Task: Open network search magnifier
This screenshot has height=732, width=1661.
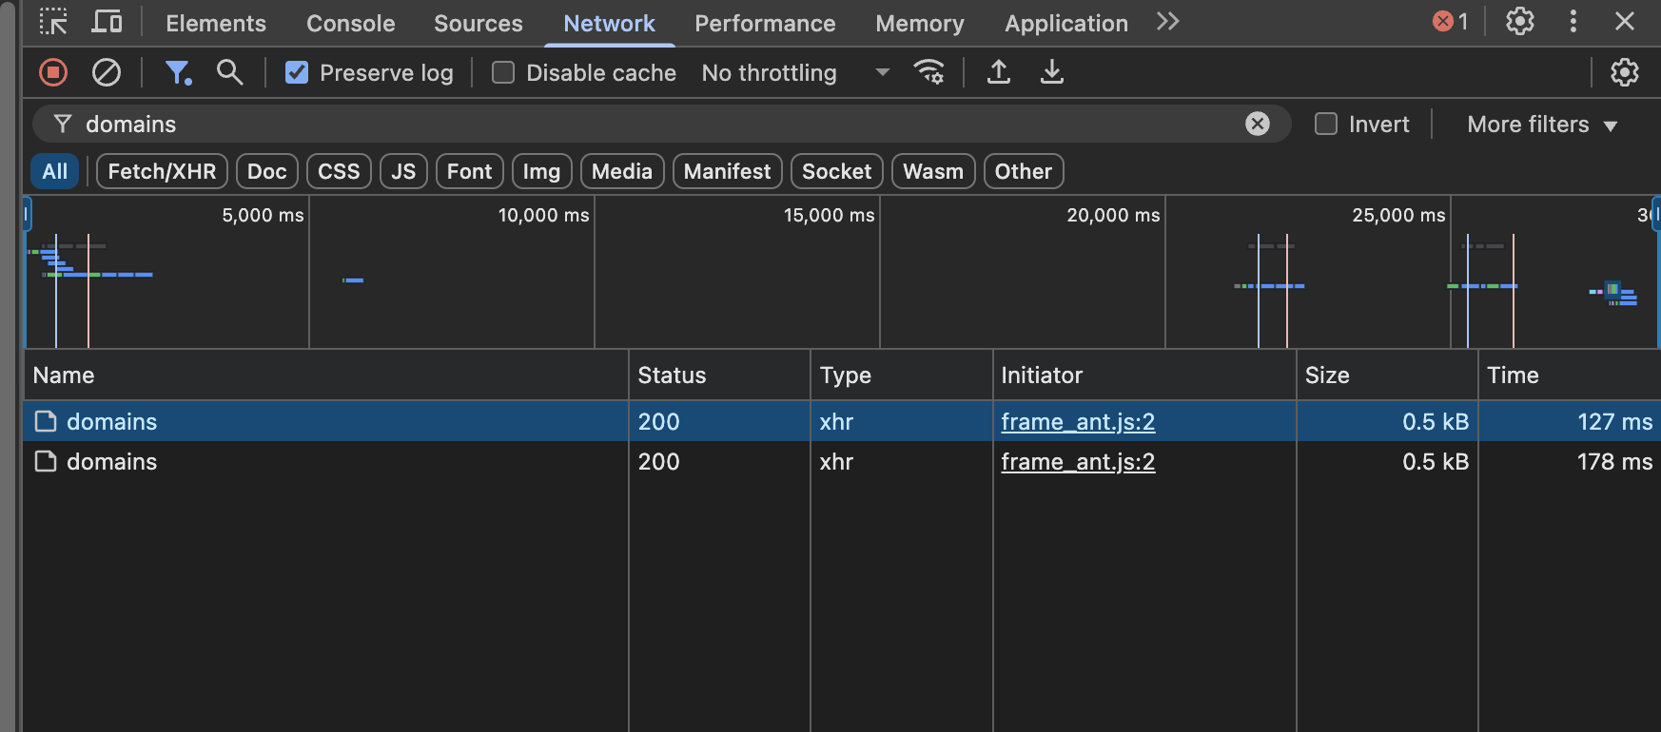Action: point(229,72)
